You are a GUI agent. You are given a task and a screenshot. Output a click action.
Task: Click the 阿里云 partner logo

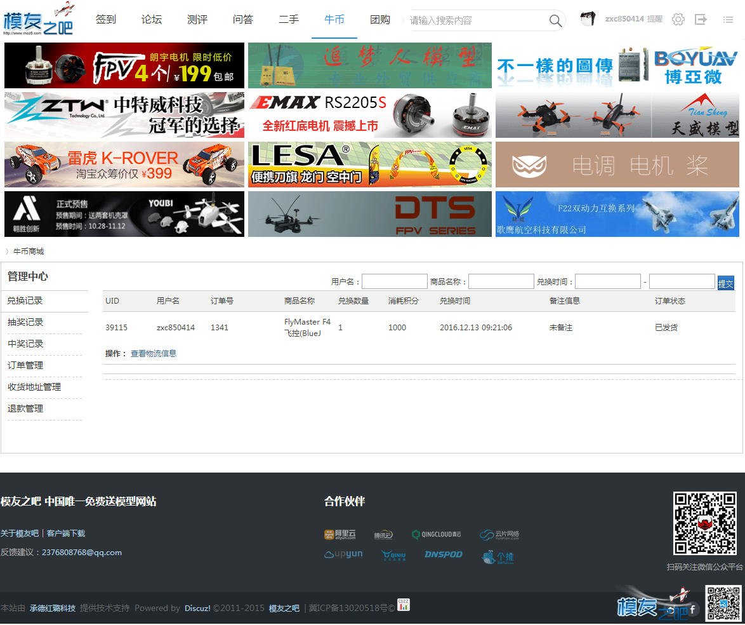click(340, 535)
